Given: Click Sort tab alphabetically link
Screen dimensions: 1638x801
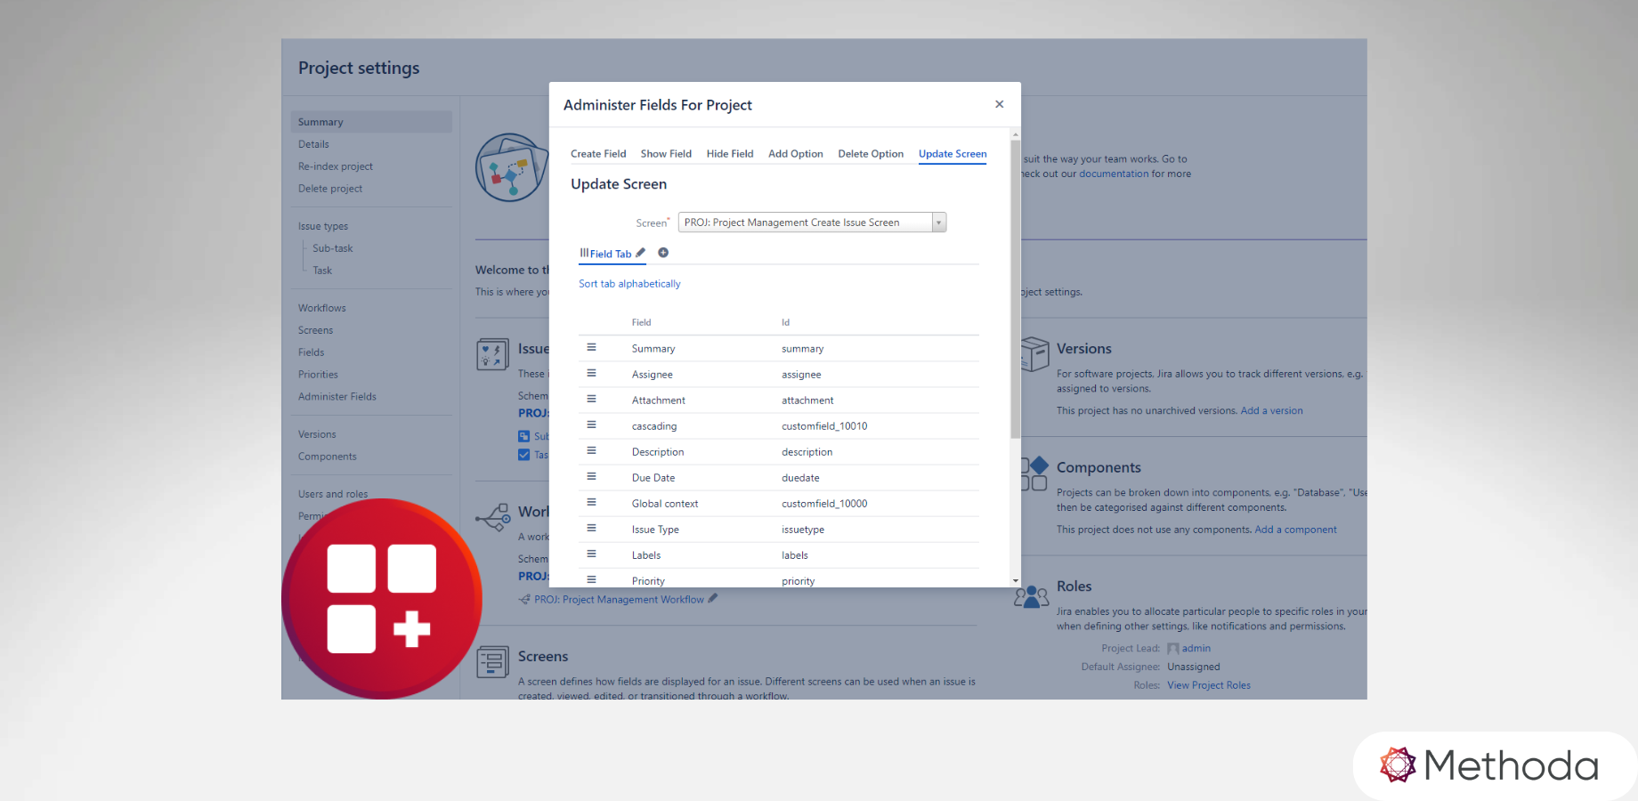Looking at the screenshot, I should pyautogui.click(x=629, y=284).
